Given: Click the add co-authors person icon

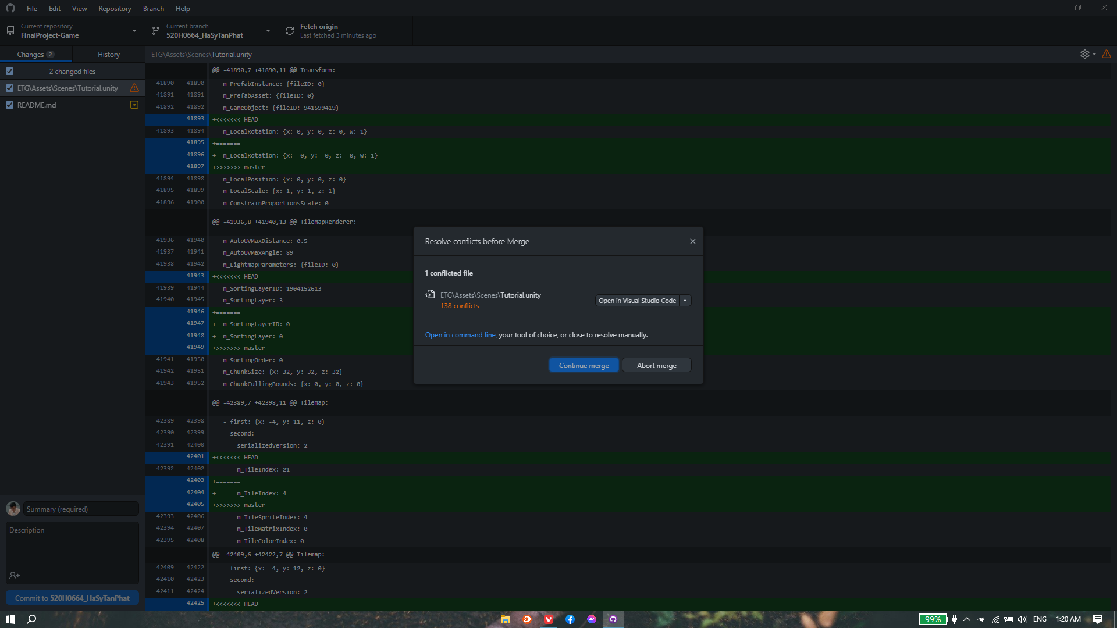Looking at the screenshot, I should click(15, 576).
